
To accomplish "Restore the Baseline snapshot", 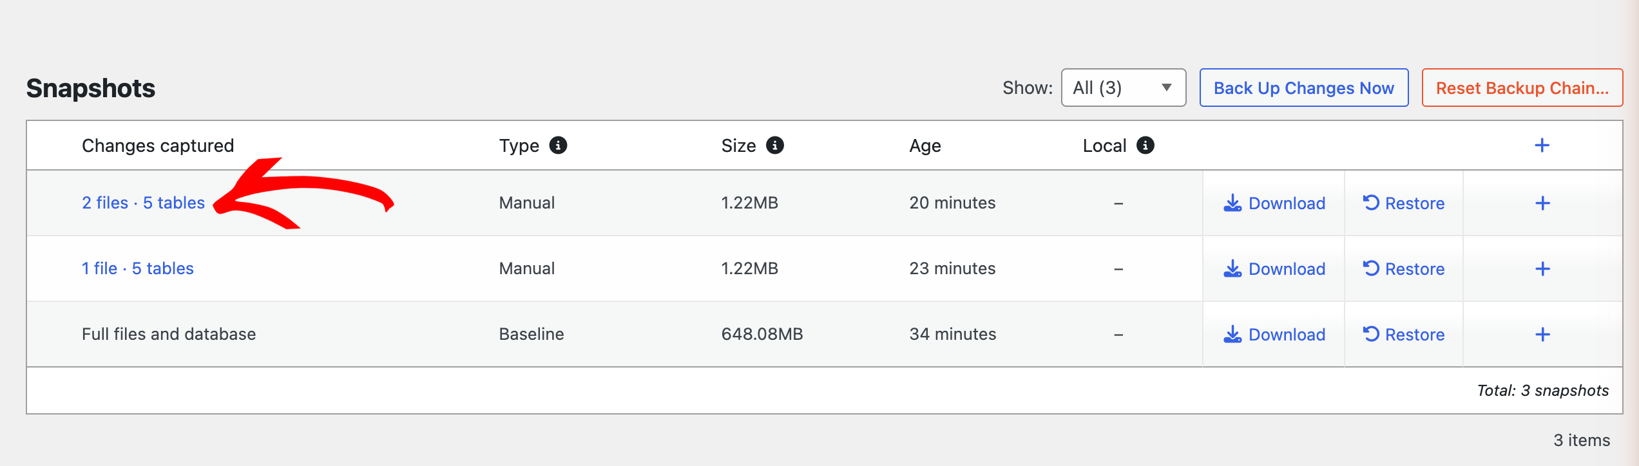I will [x=1403, y=335].
